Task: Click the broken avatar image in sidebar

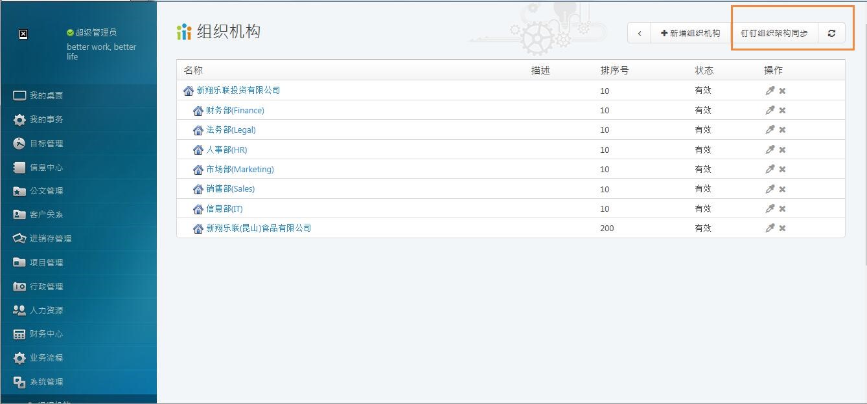Action: (x=23, y=34)
